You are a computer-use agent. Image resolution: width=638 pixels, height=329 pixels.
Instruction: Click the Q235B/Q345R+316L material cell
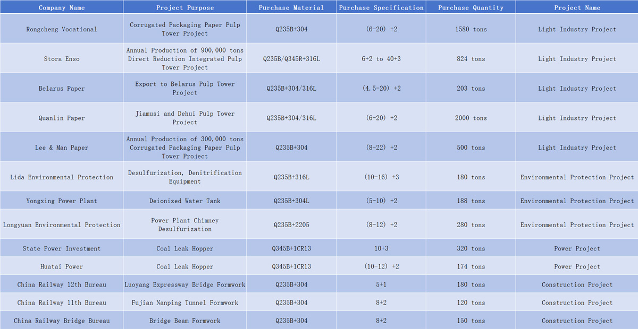pyautogui.click(x=291, y=59)
